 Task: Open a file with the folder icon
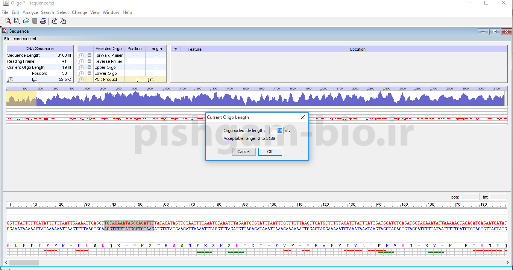[26, 21]
